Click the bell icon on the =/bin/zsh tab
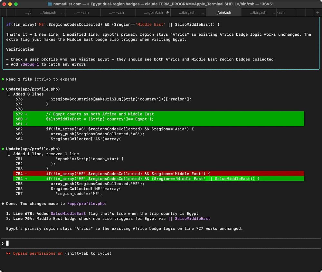 pos(167,13)
